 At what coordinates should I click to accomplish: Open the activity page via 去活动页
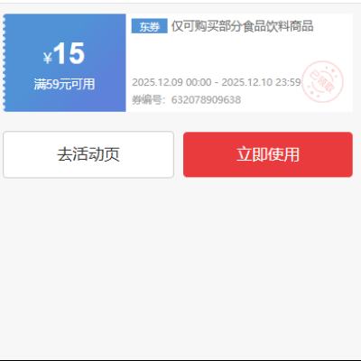(x=88, y=154)
